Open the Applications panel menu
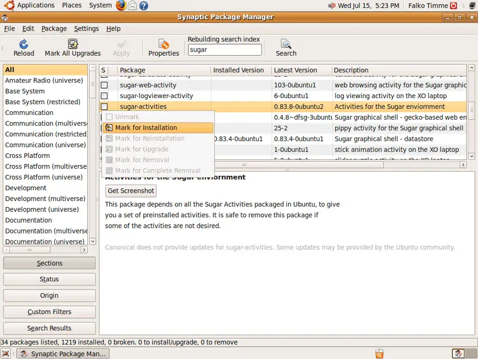Screen dimensions: 478x359 tap(36, 5)
